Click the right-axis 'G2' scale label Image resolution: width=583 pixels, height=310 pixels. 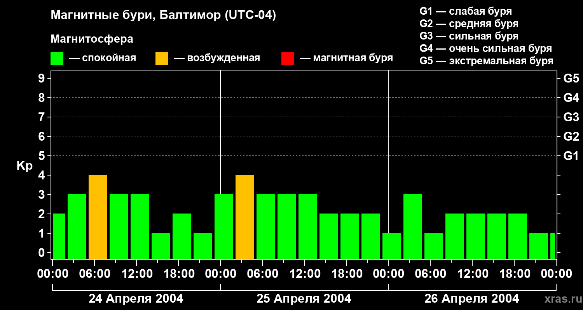point(571,136)
